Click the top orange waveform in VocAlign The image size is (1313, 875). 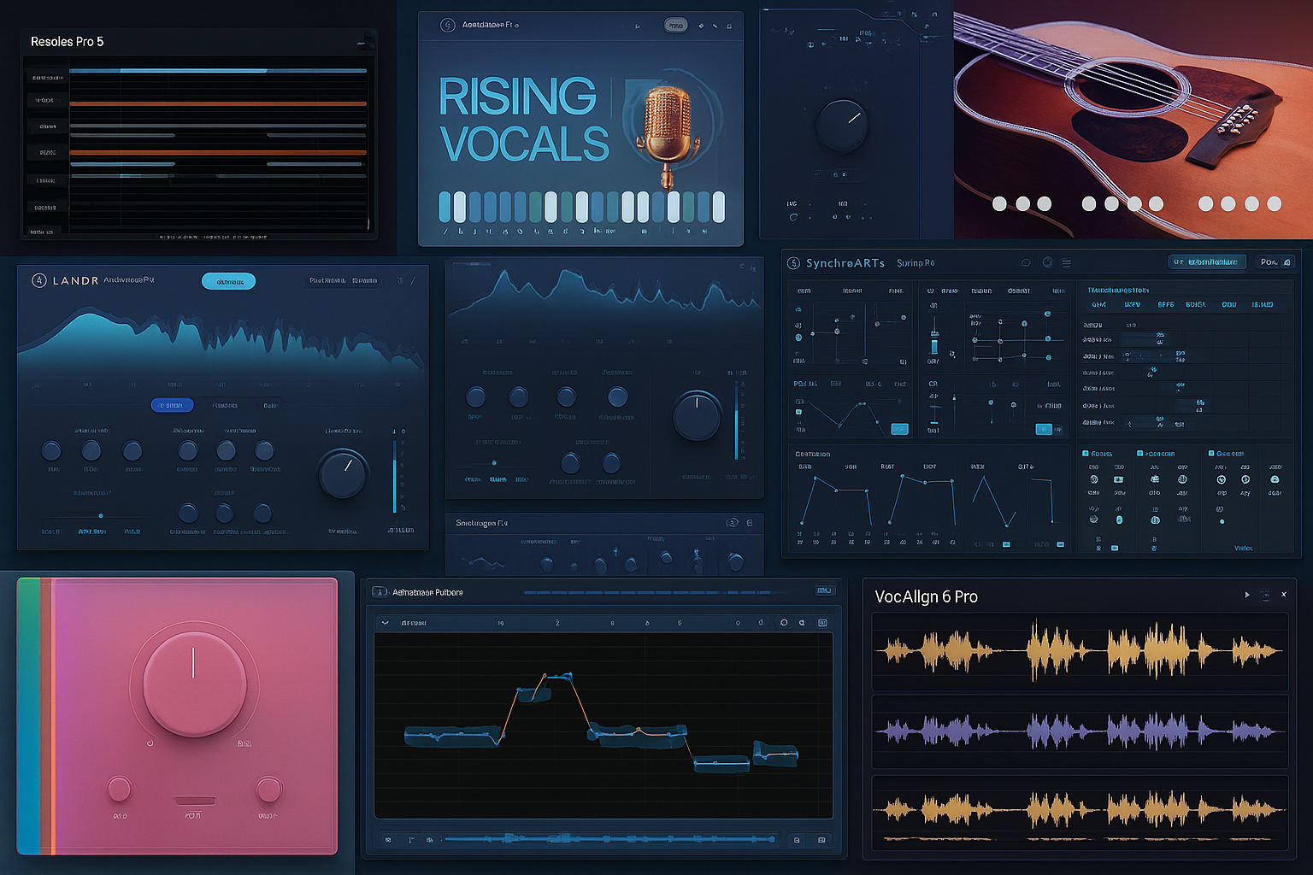1080,651
